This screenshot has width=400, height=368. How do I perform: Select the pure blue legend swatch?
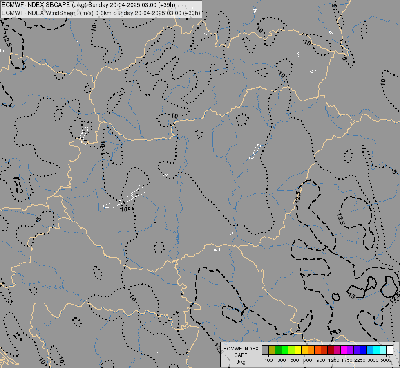coord(364,350)
